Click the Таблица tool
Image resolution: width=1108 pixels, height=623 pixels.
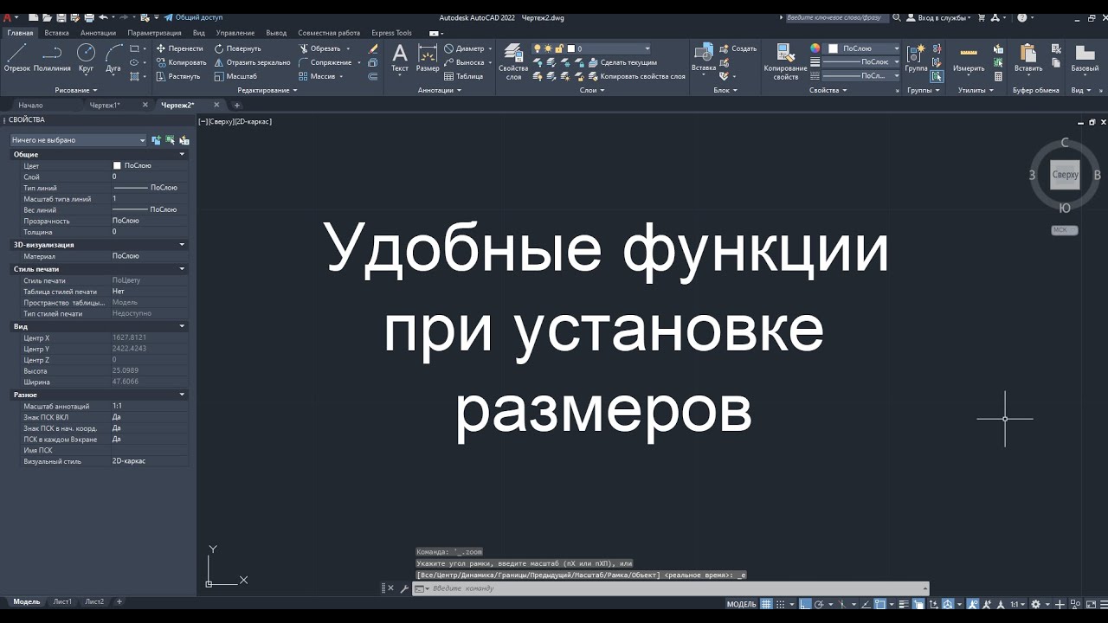pyautogui.click(x=464, y=76)
